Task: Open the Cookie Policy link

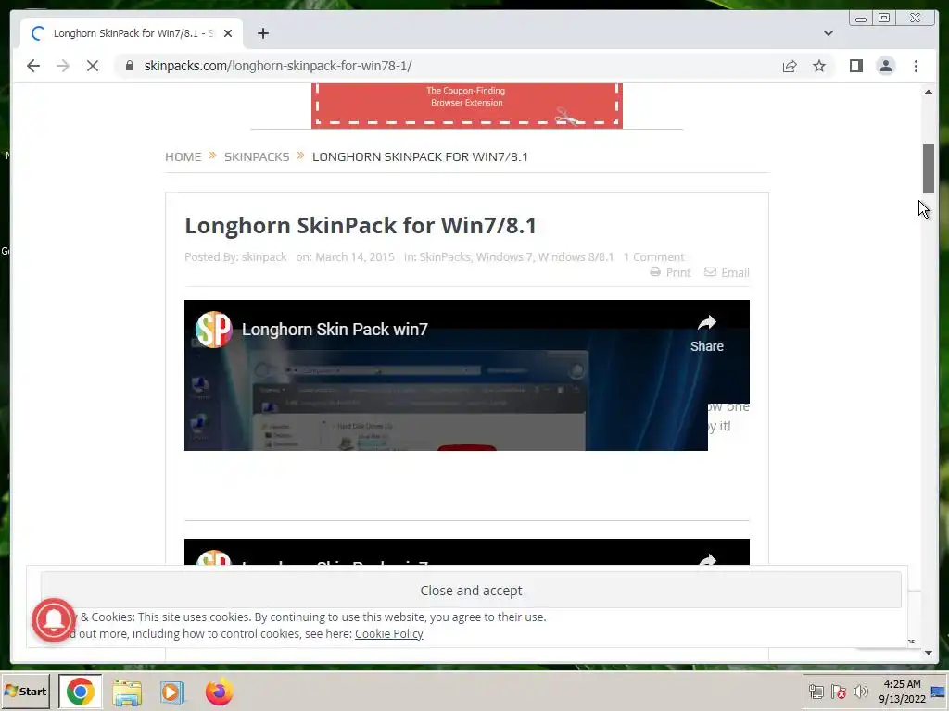Action: pos(388,633)
